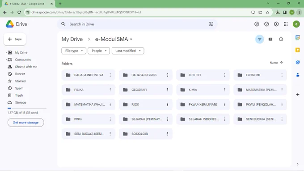304x171 pixels.
Task: Go to My Drive in sidebar
Action: tap(21, 53)
